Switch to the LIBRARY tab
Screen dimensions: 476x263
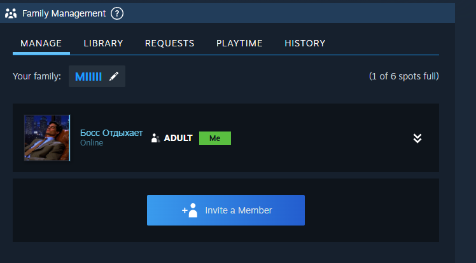point(103,43)
